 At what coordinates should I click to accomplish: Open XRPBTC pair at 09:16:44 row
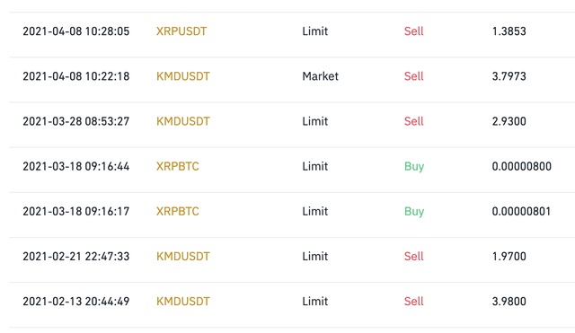tap(178, 166)
